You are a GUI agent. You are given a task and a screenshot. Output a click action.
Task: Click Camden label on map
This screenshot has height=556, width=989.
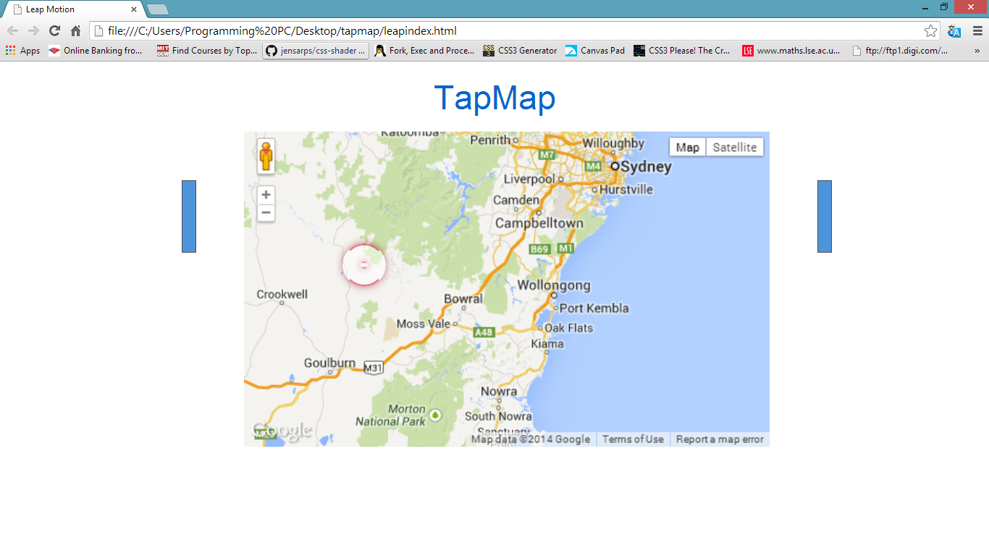[516, 200]
